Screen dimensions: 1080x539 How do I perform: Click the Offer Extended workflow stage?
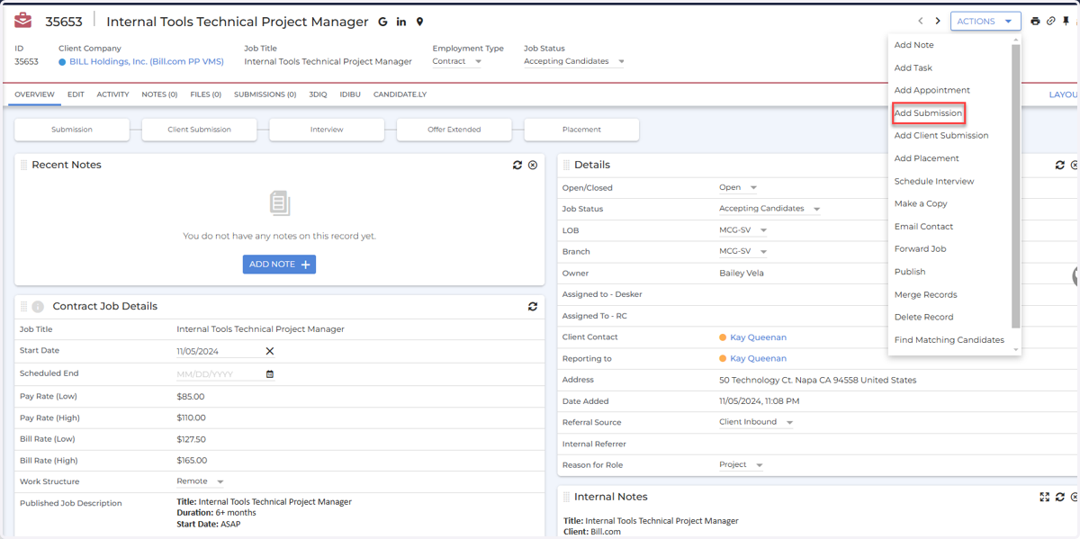tap(454, 130)
